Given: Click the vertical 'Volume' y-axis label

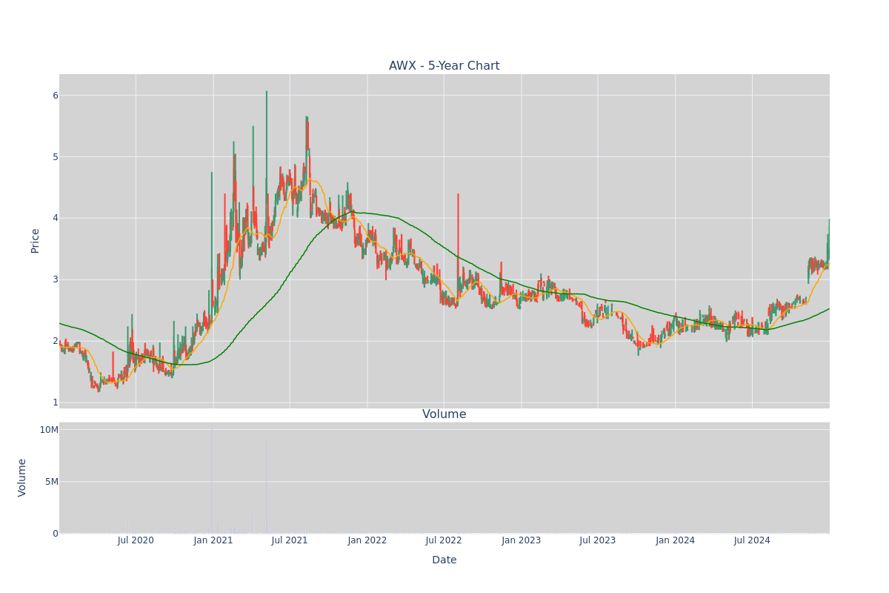Looking at the screenshot, I should (22, 477).
